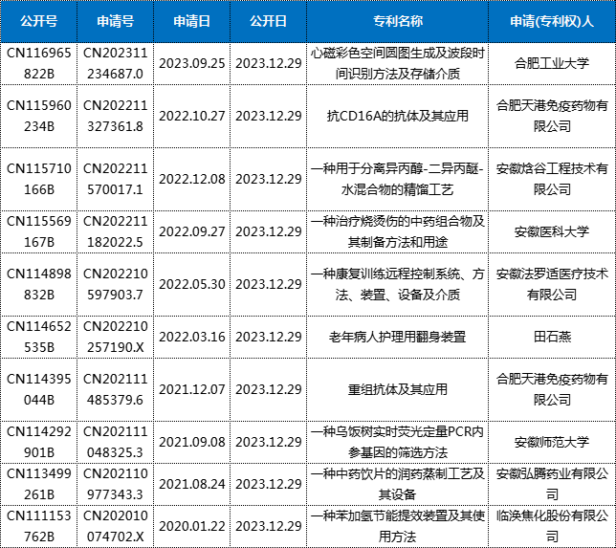Click applicant 安徽弘腾药业有限公司

pos(552,484)
